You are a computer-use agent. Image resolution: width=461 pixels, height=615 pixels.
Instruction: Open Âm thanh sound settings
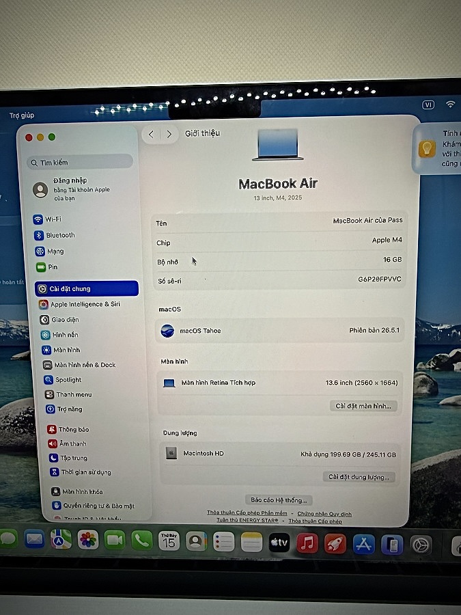coord(68,443)
